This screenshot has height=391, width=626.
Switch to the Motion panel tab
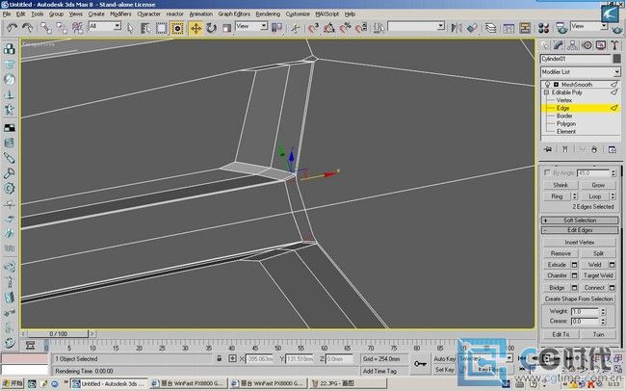click(x=587, y=45)
